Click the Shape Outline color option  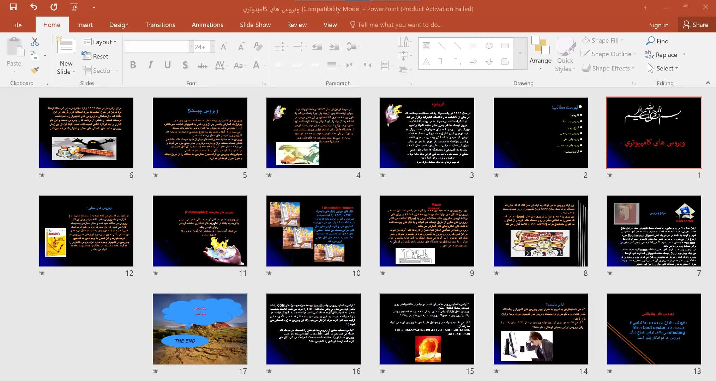(608, 54)
